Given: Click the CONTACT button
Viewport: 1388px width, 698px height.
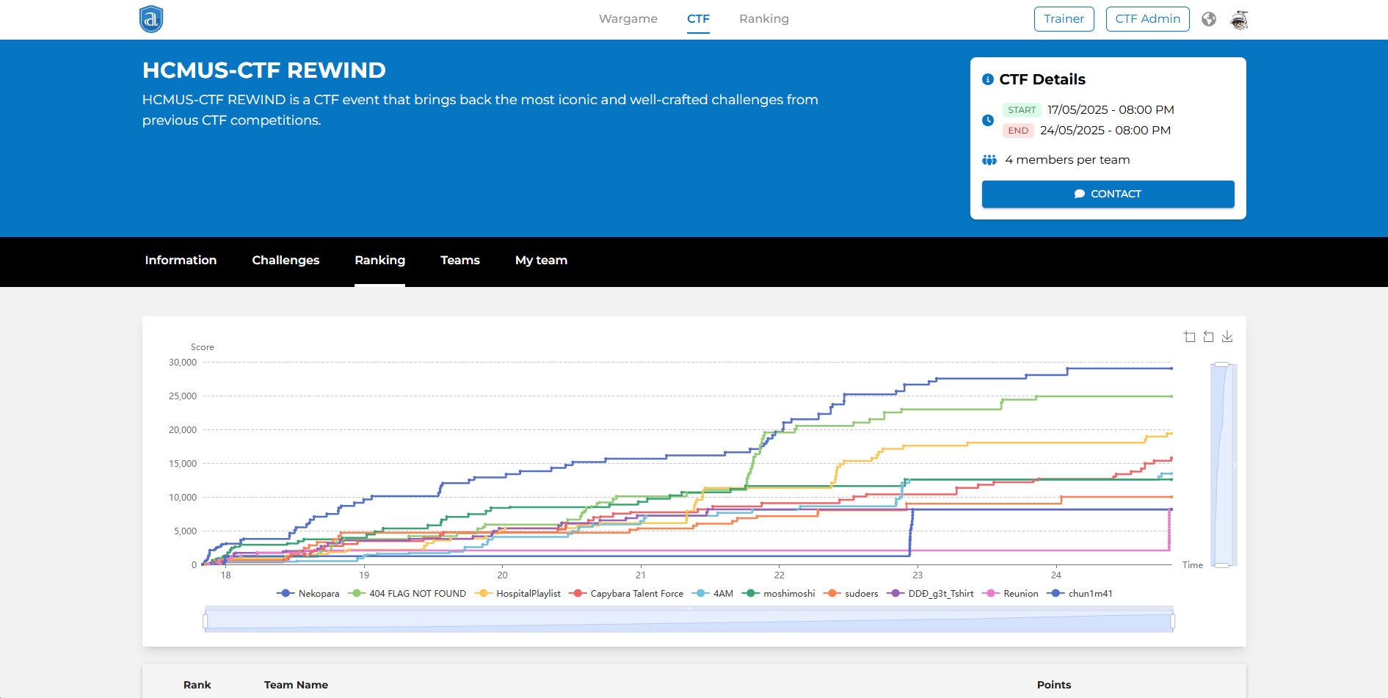Looking at the screenshot, I should click(x=1108, y=194).
